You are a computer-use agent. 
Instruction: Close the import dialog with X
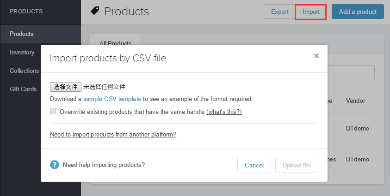tap(316, 56)
